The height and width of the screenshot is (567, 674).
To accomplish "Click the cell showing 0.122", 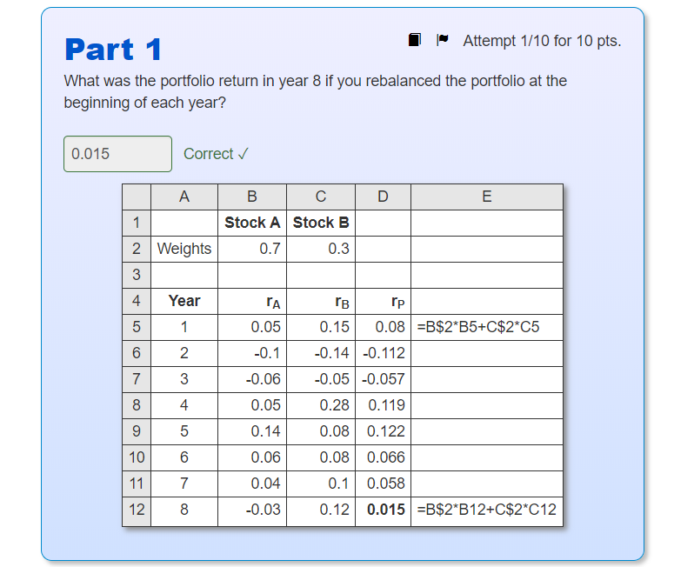I will click(x=383, y=431).
